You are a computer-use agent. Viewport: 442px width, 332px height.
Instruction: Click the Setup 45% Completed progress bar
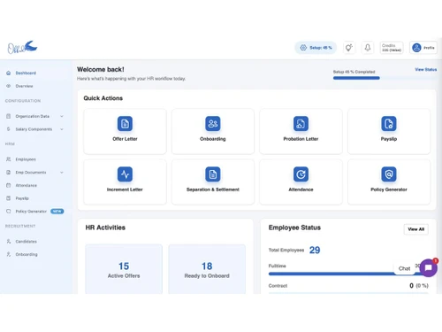(x=385, y=78)
